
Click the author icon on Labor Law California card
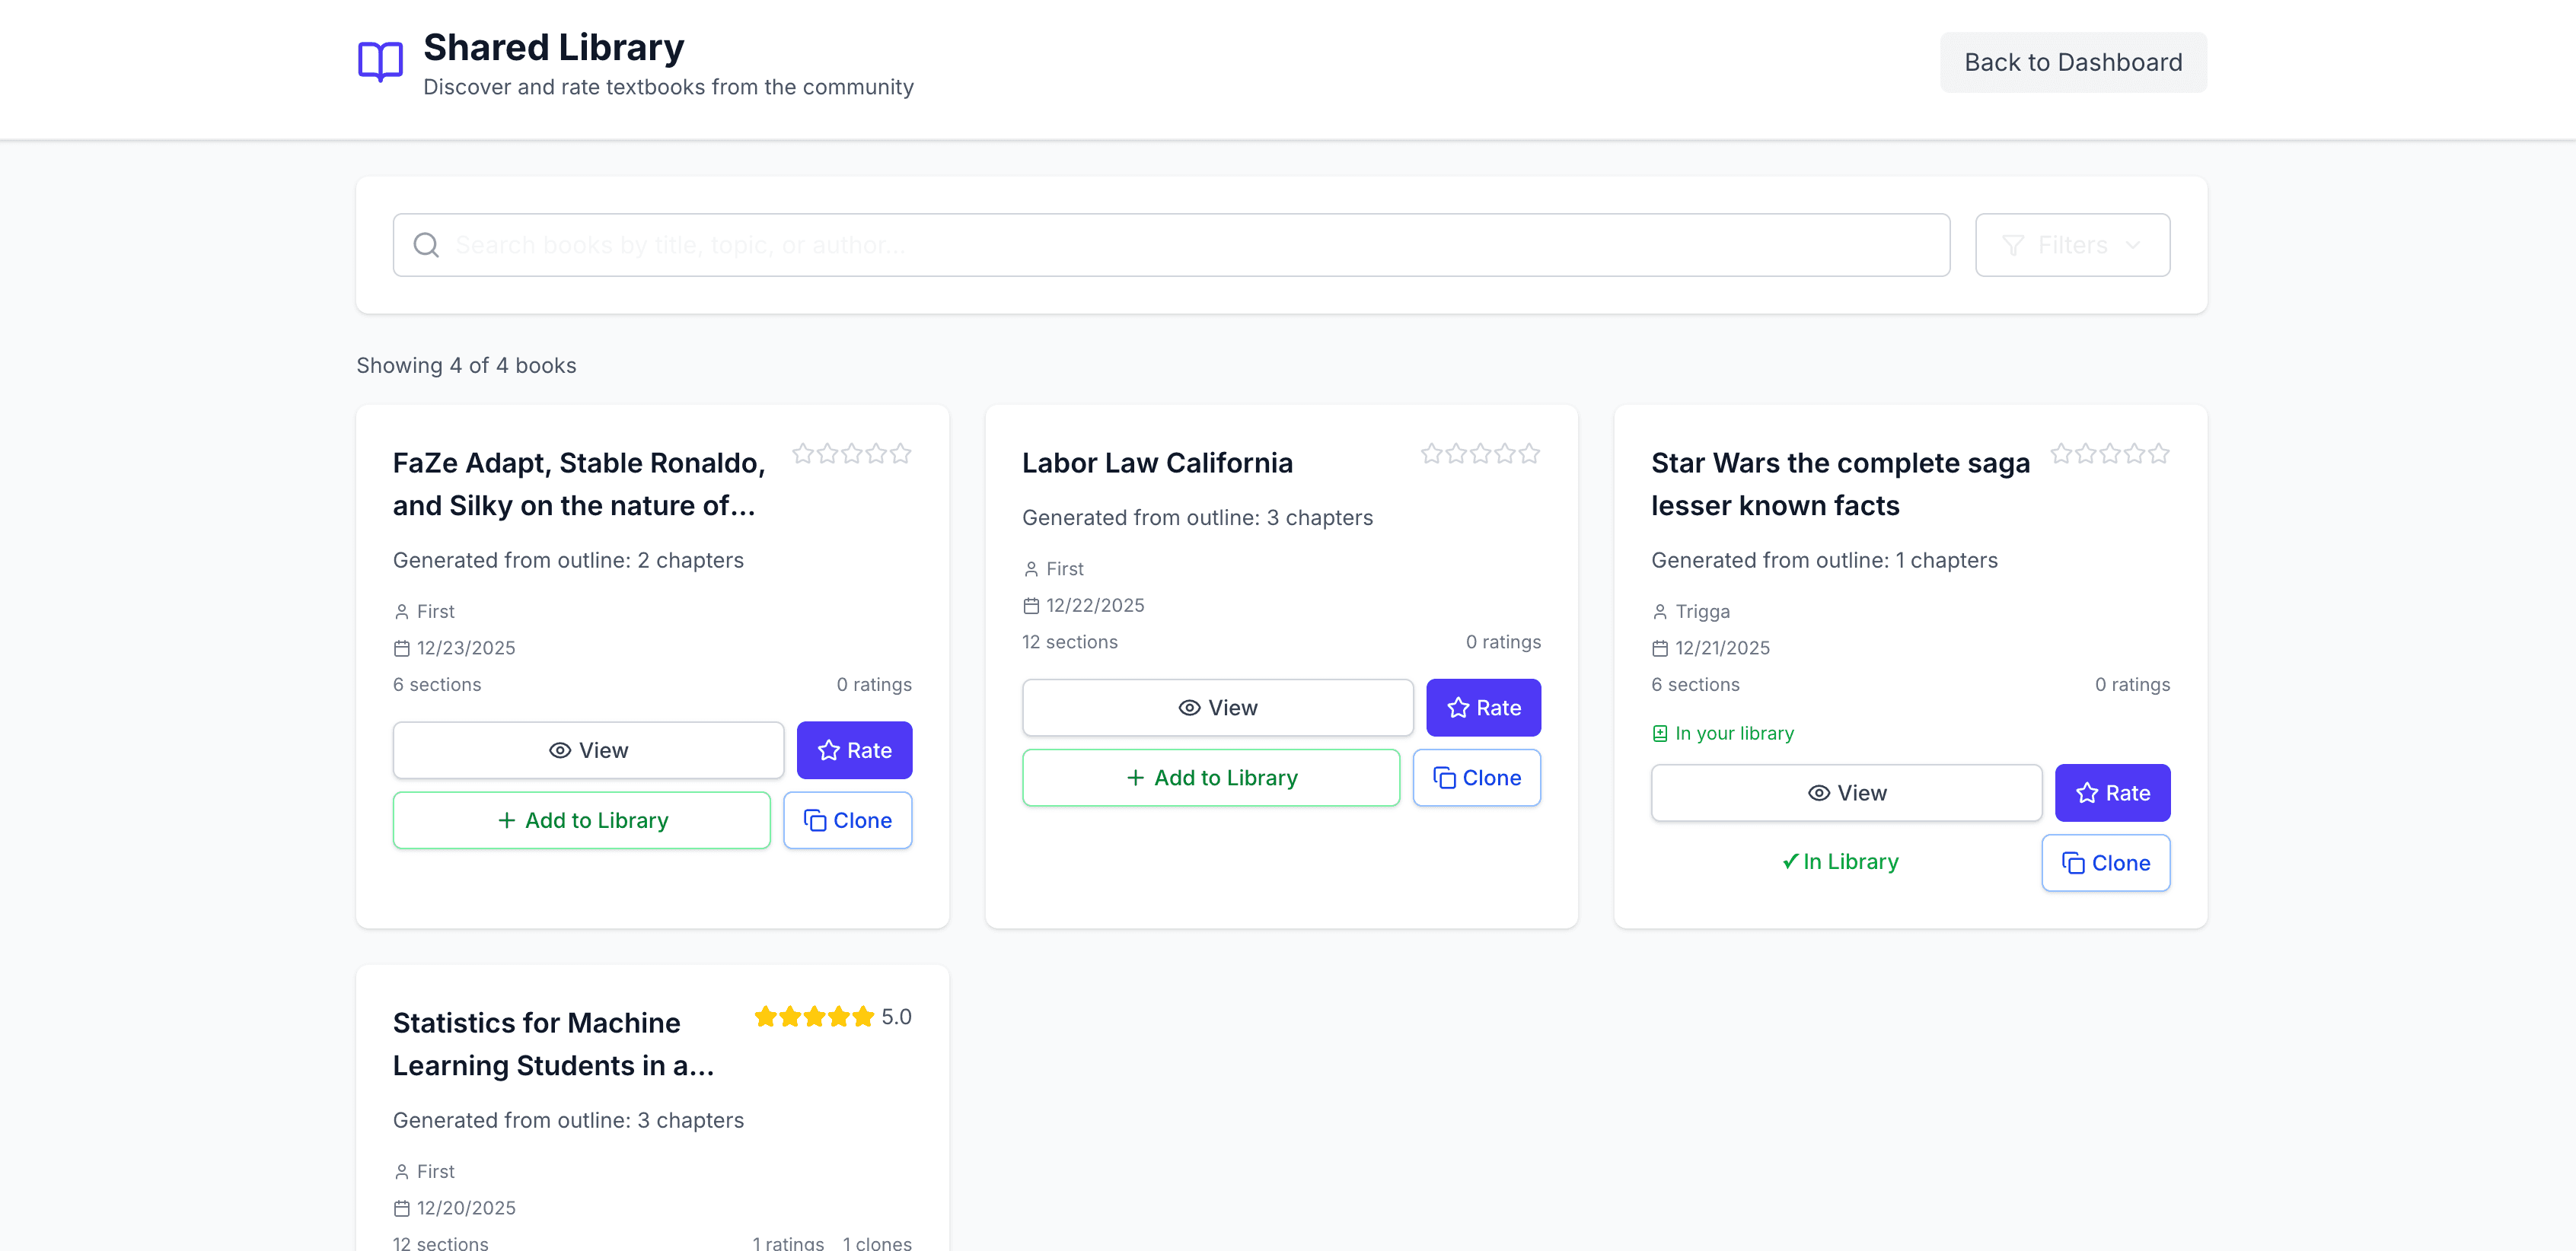pyautogui.click(x=1031, y=569)
